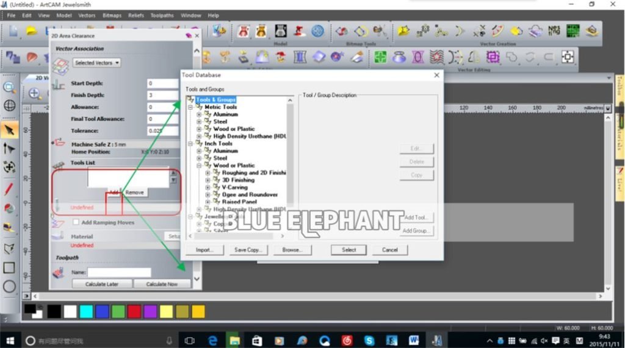Click Select button in Tool Database
Screen dimensions: 625x348
click(x=349, y=250)
